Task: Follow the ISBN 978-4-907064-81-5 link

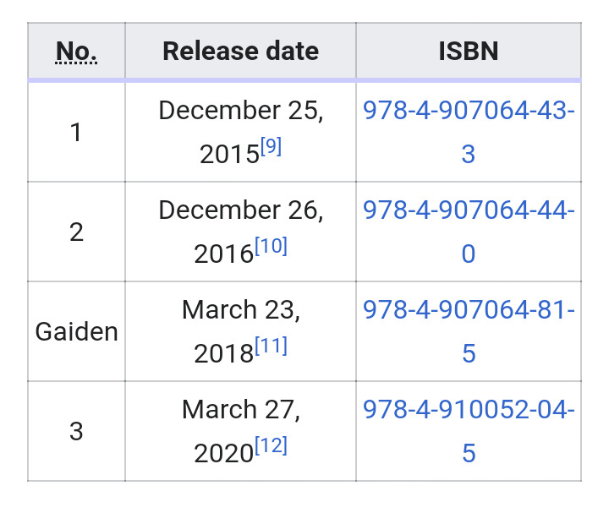Action: point(469,311)
